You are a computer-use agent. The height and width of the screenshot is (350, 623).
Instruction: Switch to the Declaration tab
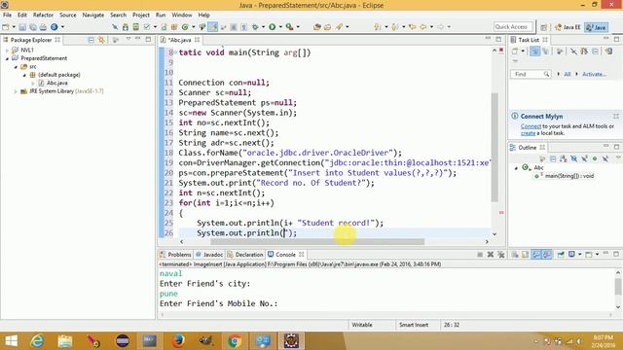[x=245, y=255]
